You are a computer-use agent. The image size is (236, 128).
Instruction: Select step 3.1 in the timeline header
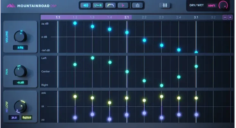tap(196, 17)
